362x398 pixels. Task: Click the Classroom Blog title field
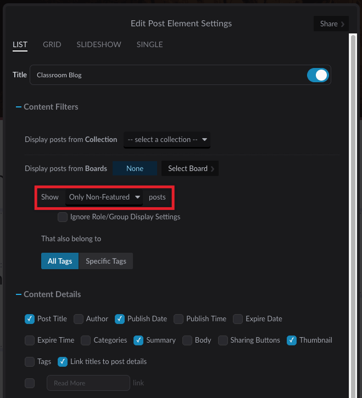click(x=168, y=75)
